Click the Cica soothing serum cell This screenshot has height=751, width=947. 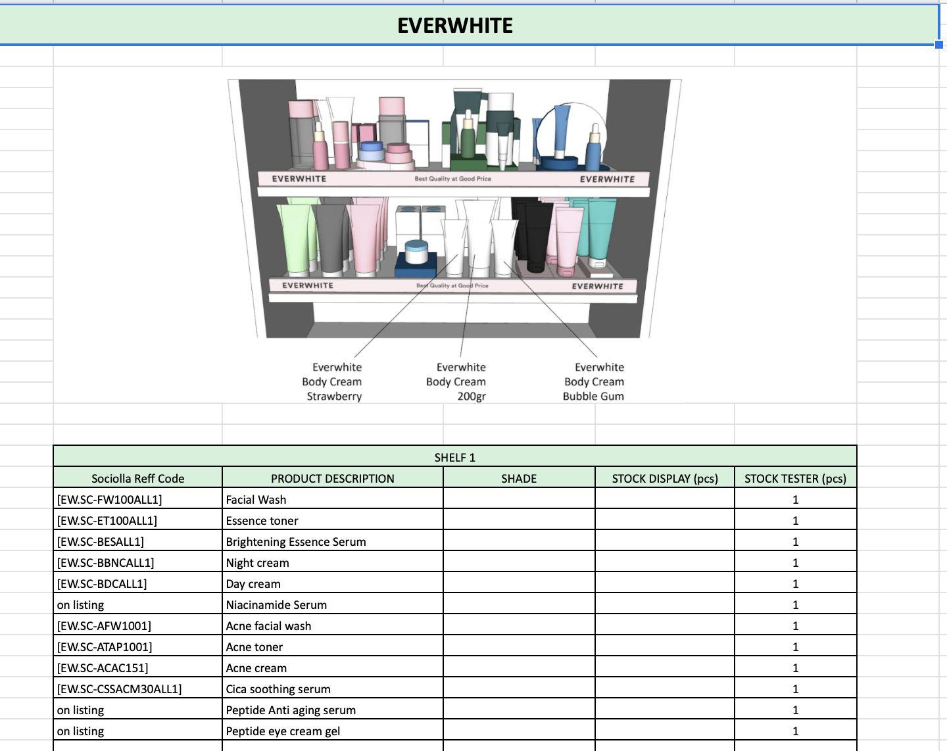[x=333, y=689]
